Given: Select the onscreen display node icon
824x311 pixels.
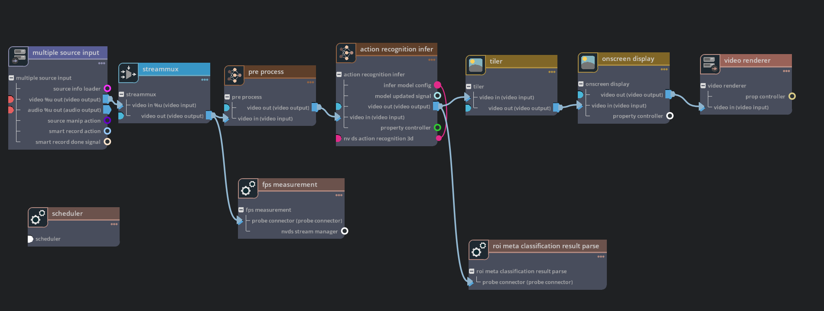Looking at the screenshot, I should tap(588, 63).
